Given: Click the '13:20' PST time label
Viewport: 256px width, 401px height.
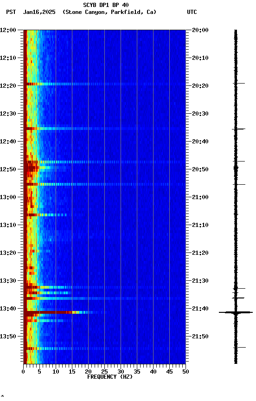Looking at the screenshot, I should 8,253.
